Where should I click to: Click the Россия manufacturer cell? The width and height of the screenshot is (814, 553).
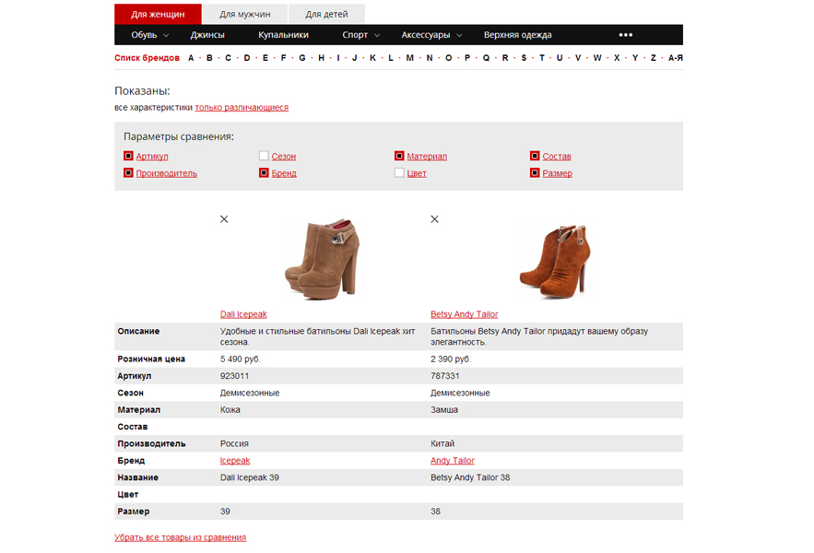pos(234,443)
